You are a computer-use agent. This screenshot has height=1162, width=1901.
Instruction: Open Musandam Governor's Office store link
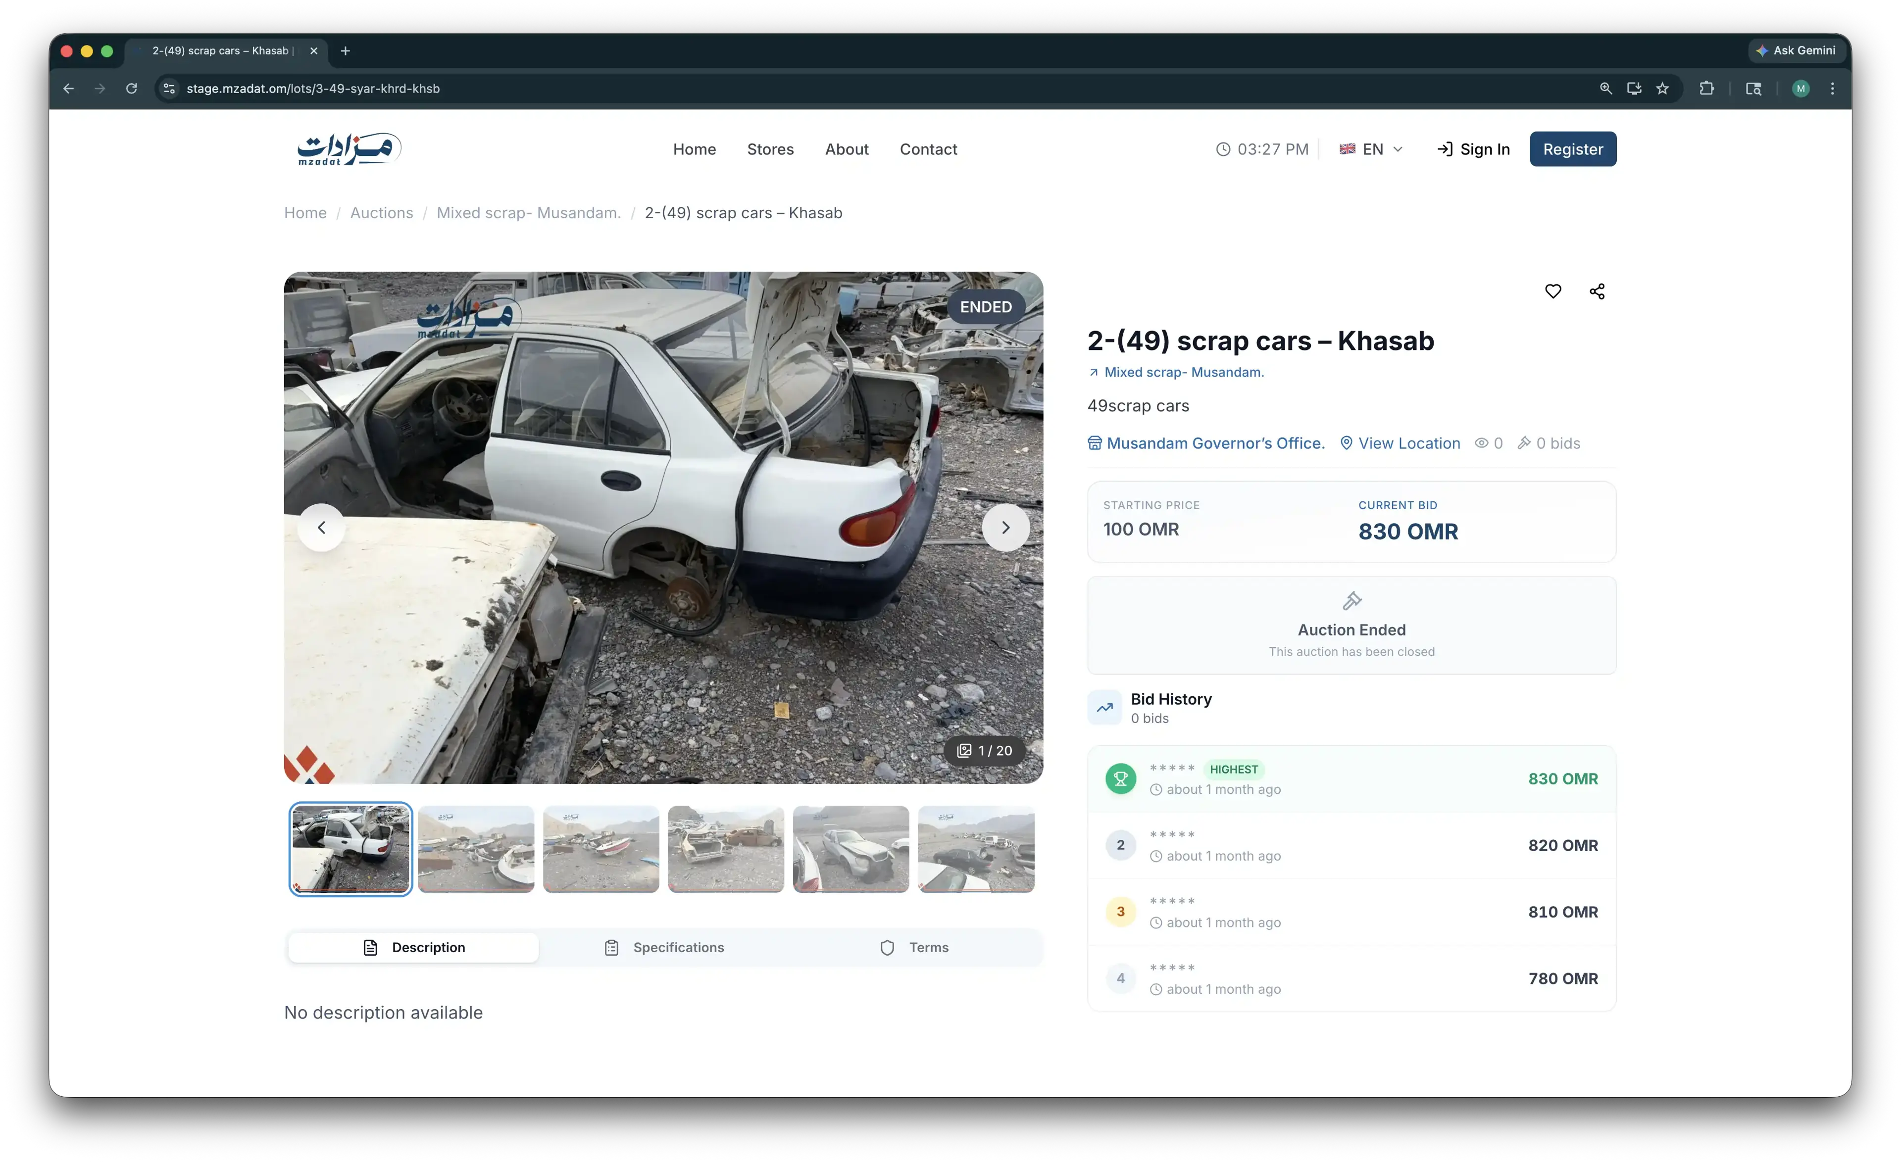pos(1206,443)
